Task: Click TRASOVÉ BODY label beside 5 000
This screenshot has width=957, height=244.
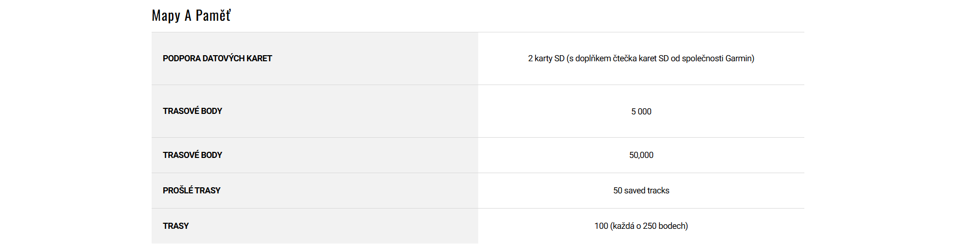Action: click(192, 111)
